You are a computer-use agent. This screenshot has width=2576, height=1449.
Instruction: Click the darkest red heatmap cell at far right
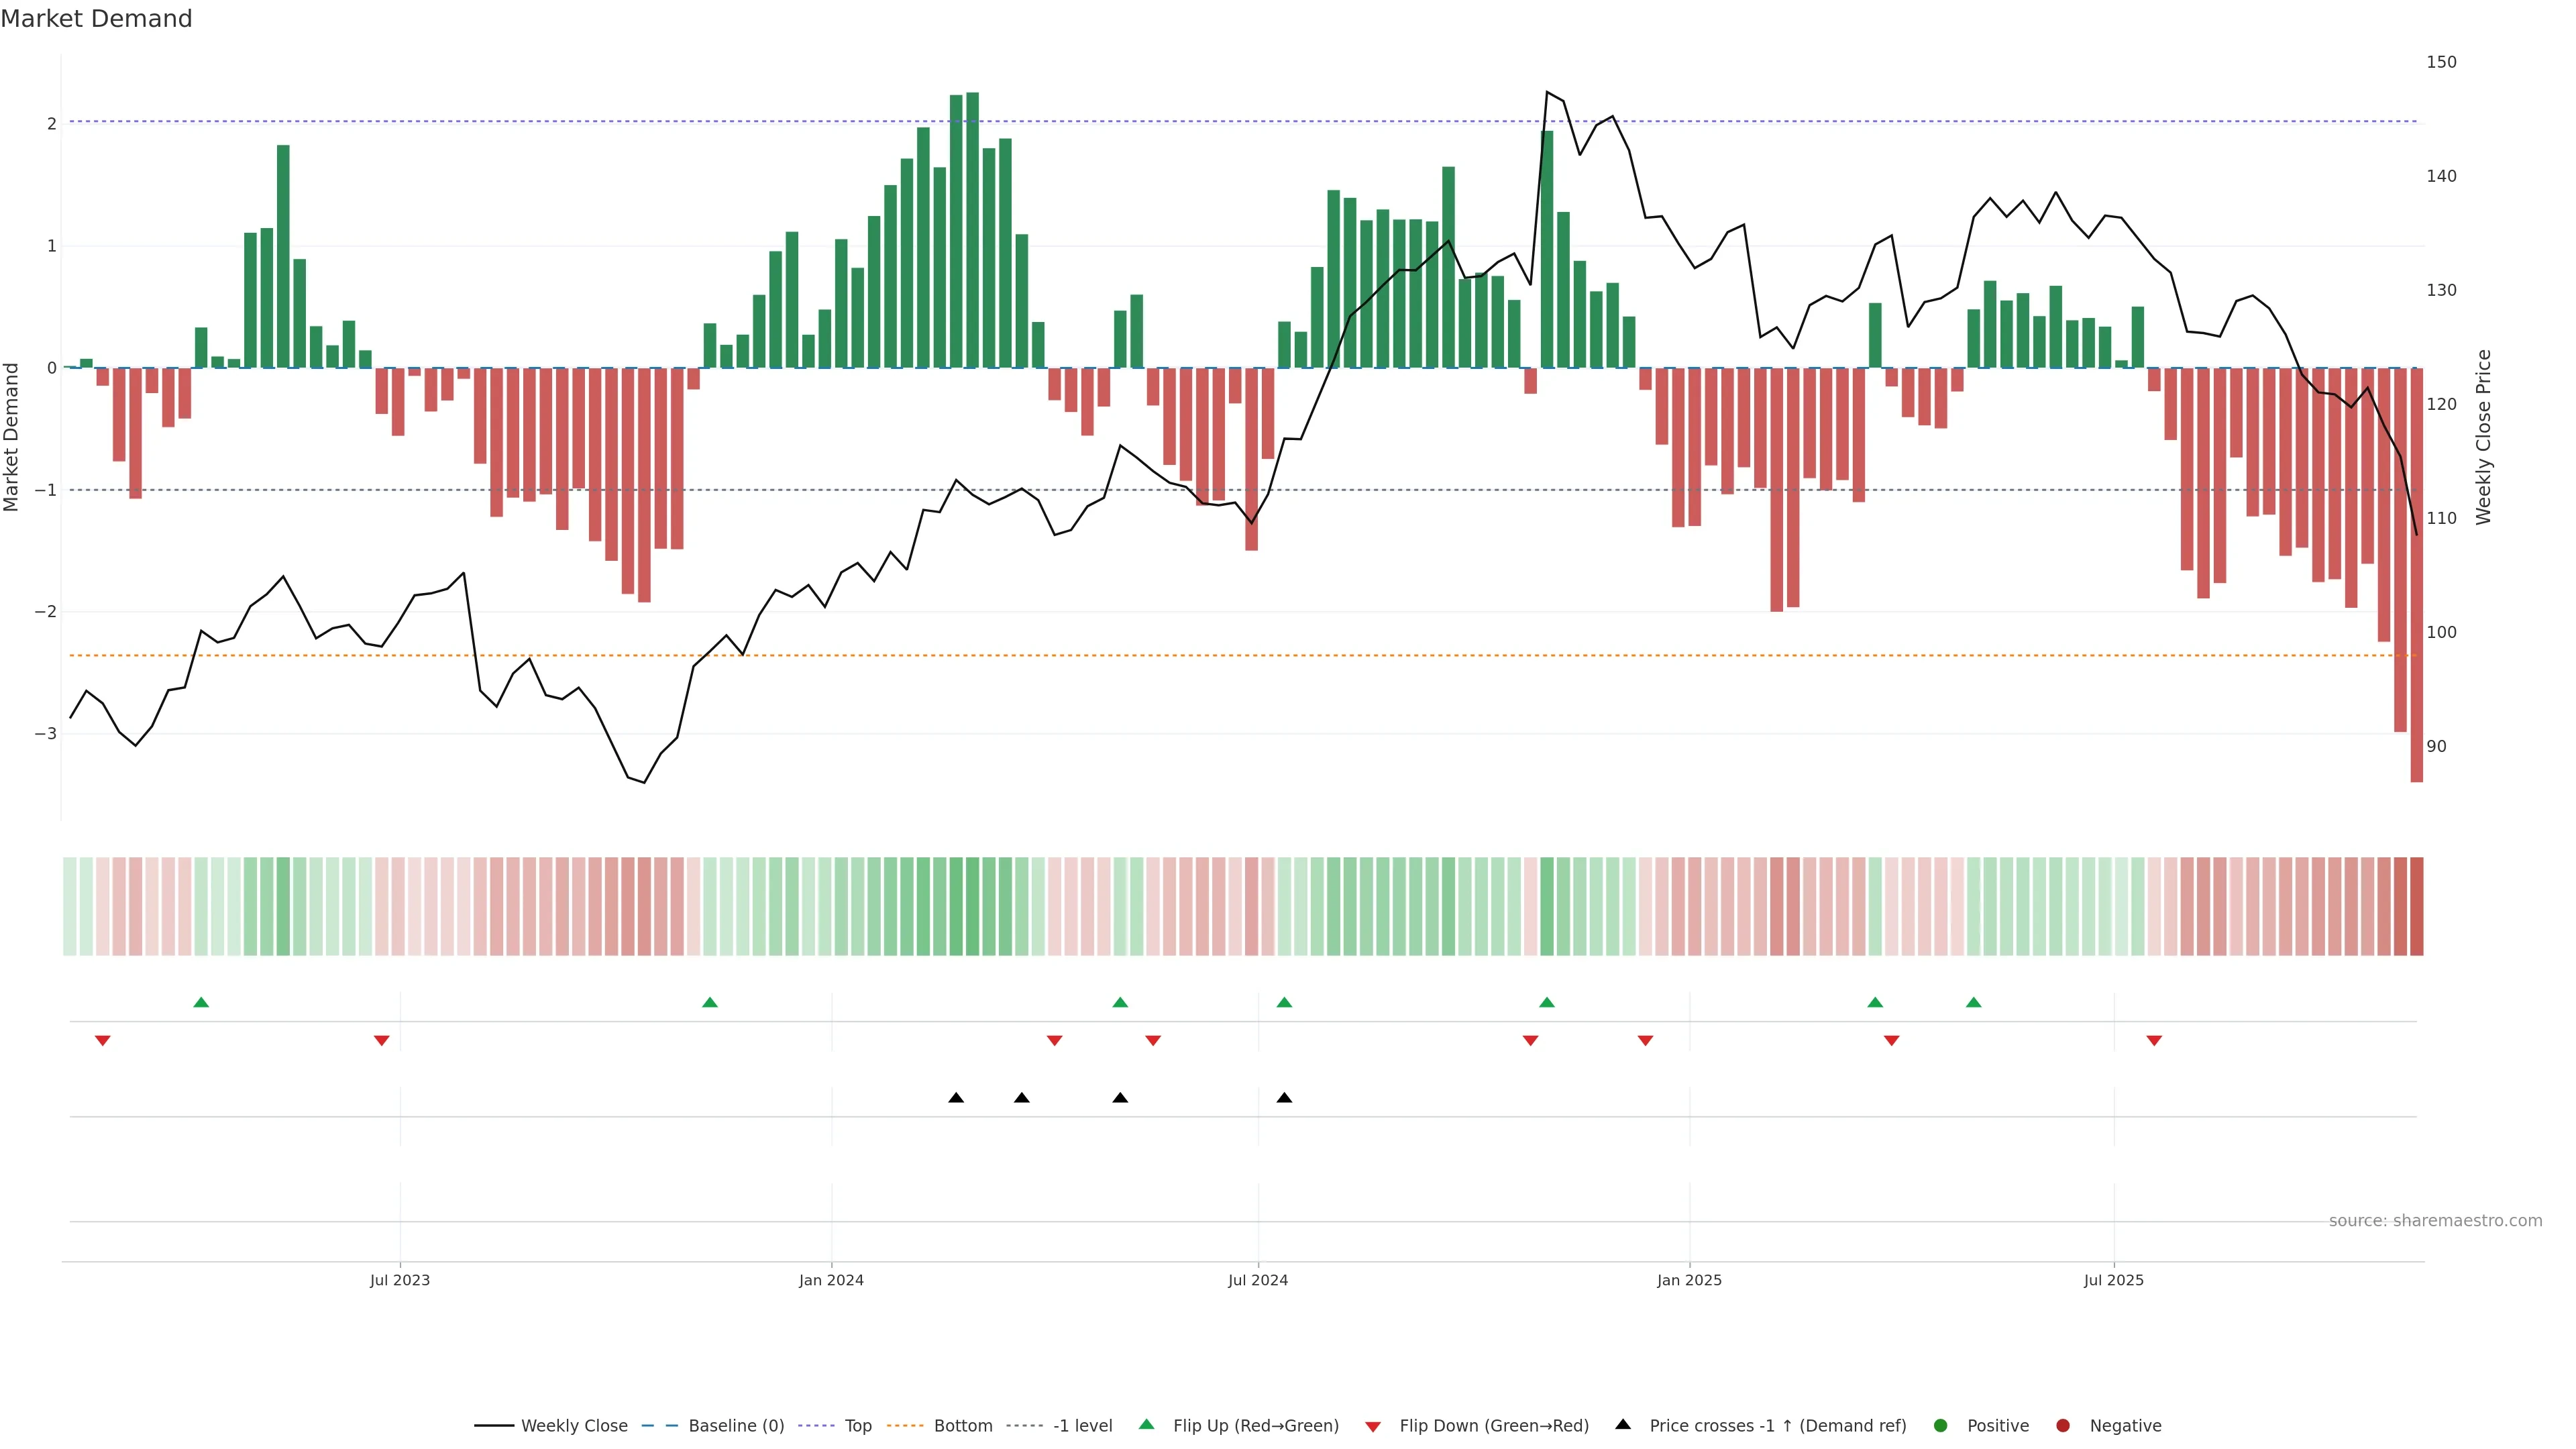2416,906
